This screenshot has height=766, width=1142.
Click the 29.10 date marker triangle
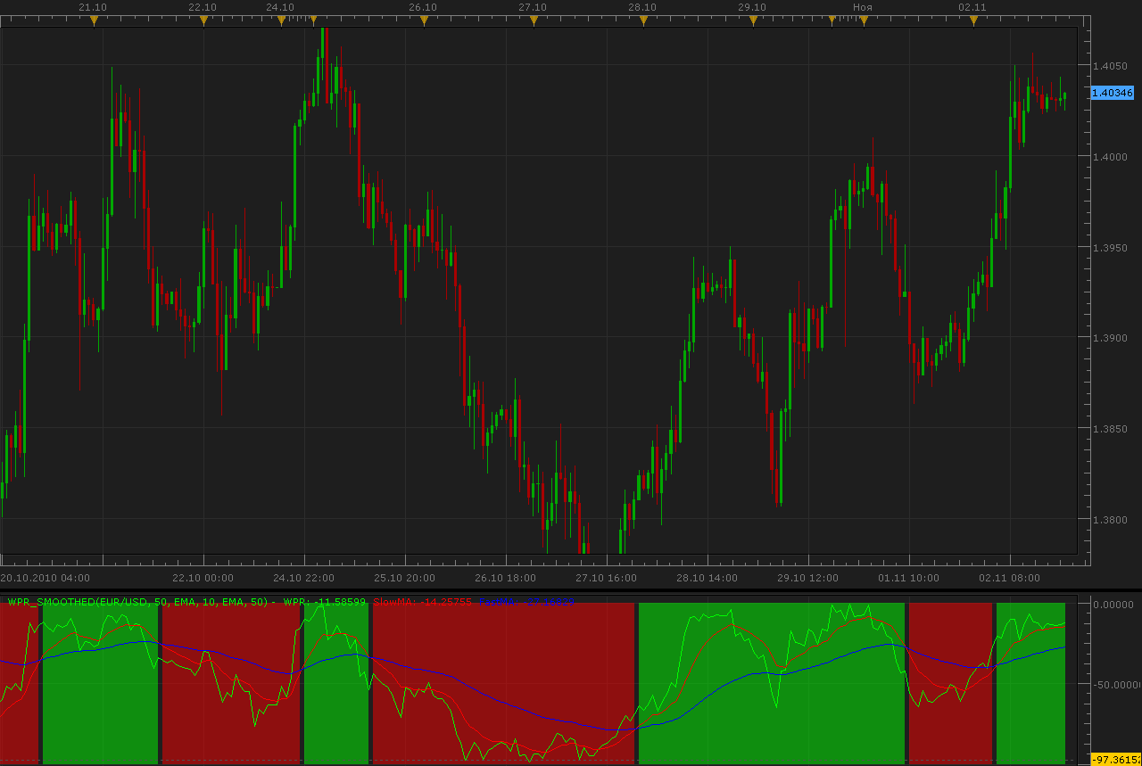753,20
